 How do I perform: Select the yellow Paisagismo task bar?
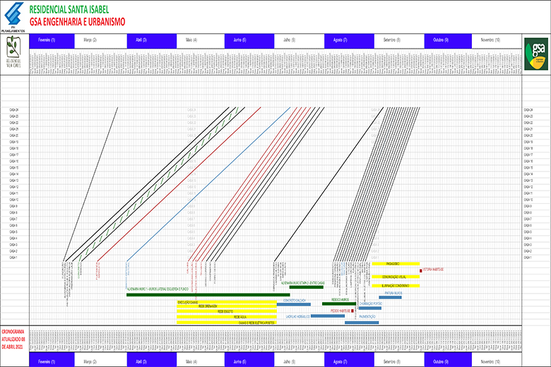pyautogui.click(x=396, y=264)
